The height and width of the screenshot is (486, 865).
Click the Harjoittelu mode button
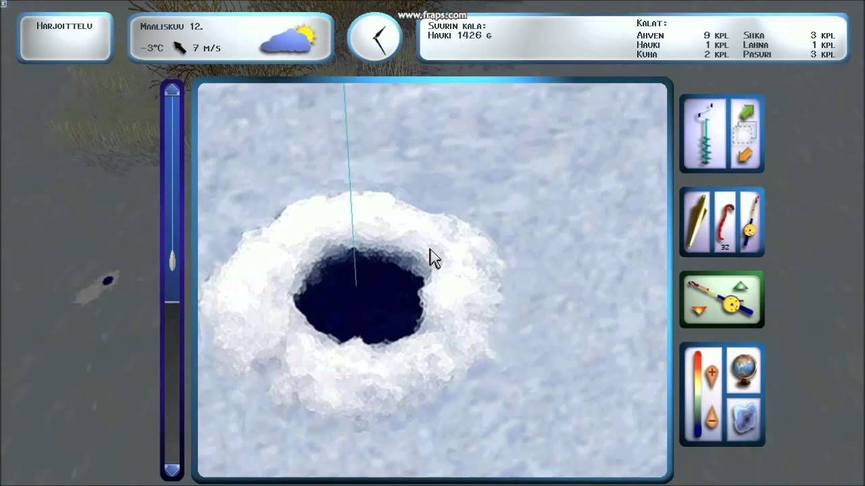pyautogui.click(x=65, y=39)
